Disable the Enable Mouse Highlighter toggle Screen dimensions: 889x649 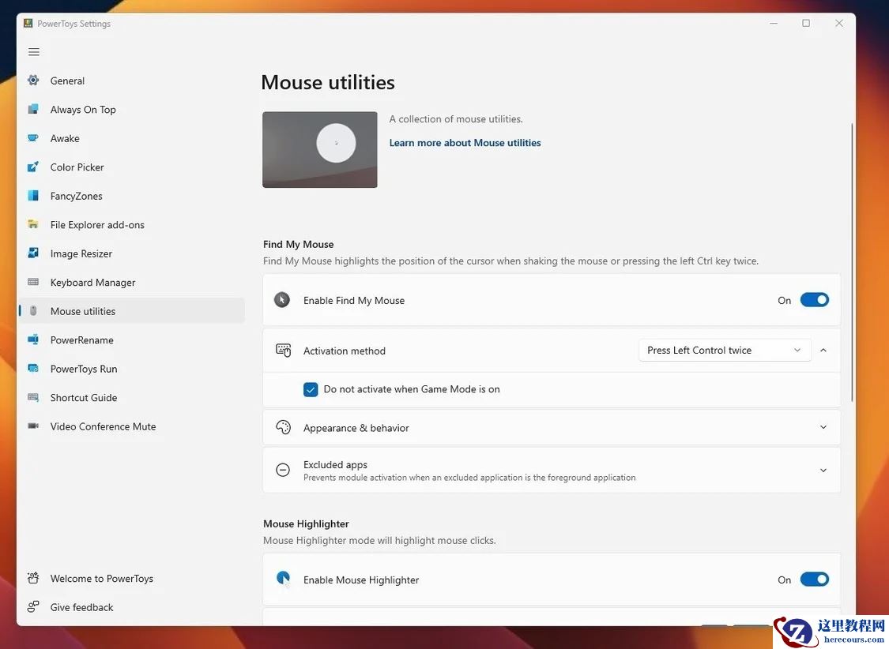coord(814,580)
